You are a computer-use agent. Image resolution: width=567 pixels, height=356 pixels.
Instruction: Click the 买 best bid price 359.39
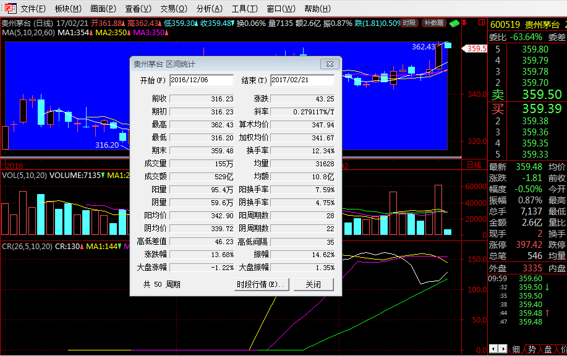click(x=542, y=108)
